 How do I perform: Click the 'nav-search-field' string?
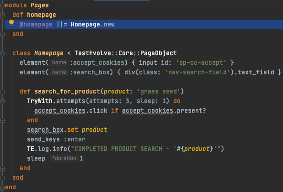pyautogui.click(x=197, y=72)
